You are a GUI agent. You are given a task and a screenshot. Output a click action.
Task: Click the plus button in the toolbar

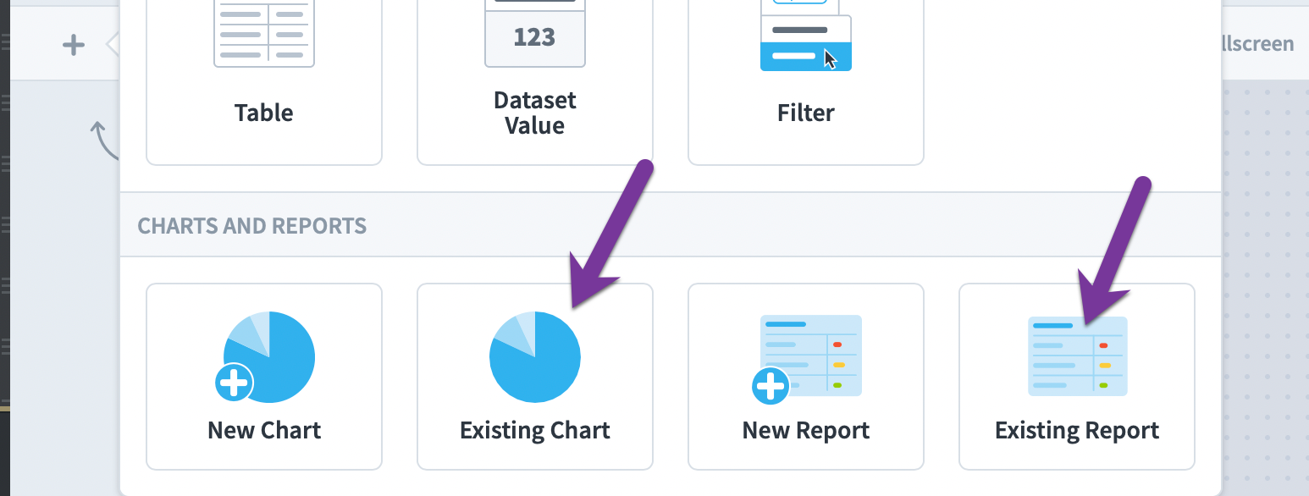click(x=74, y=44)
